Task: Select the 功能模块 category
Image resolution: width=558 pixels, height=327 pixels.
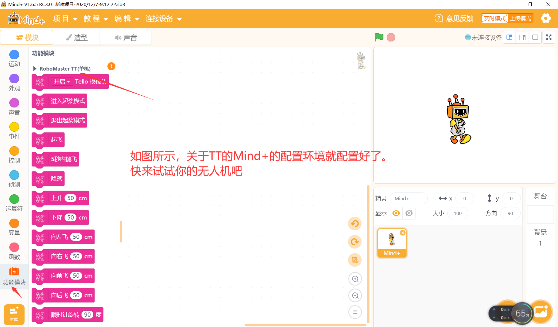Action: [14, 276]
